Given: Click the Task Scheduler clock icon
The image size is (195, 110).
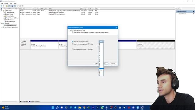Looking at the screenshot, I should 5,13.
